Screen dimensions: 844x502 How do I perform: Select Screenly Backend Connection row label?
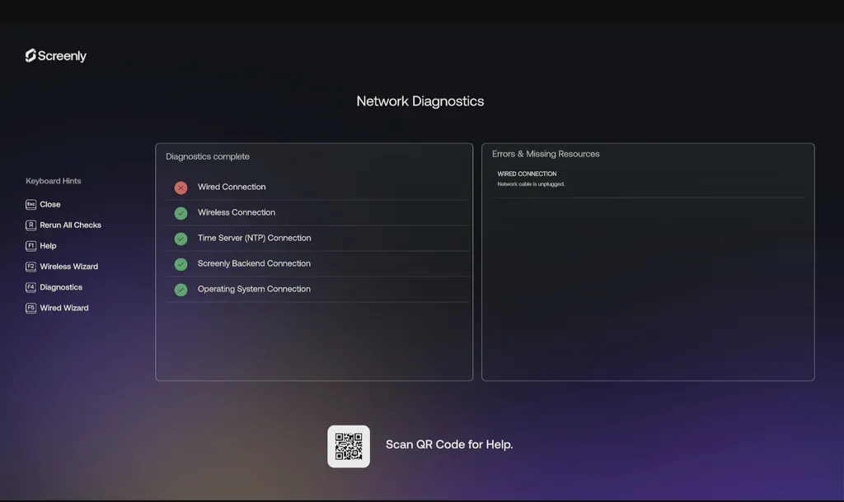point(254,263)
